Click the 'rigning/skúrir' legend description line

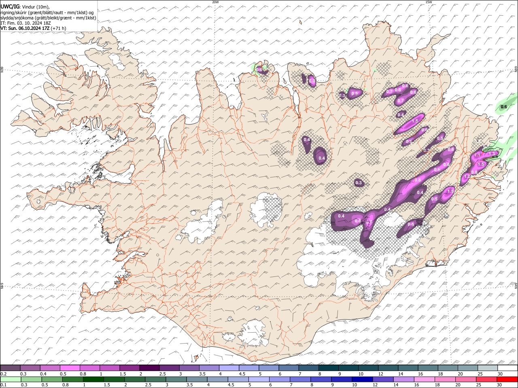[x=47, y=13]
